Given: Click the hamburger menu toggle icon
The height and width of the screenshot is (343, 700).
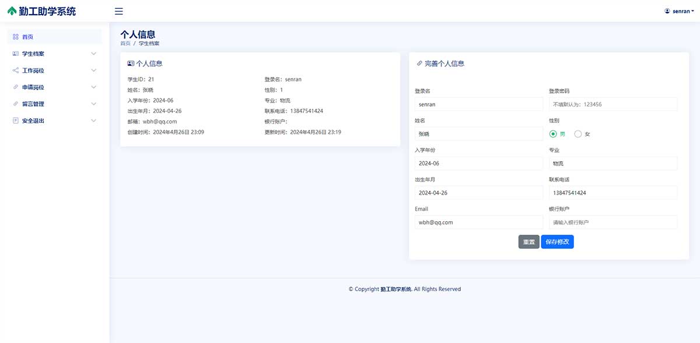Looking at the screenshot, I should pyautogui.click(x=119, y=11).
